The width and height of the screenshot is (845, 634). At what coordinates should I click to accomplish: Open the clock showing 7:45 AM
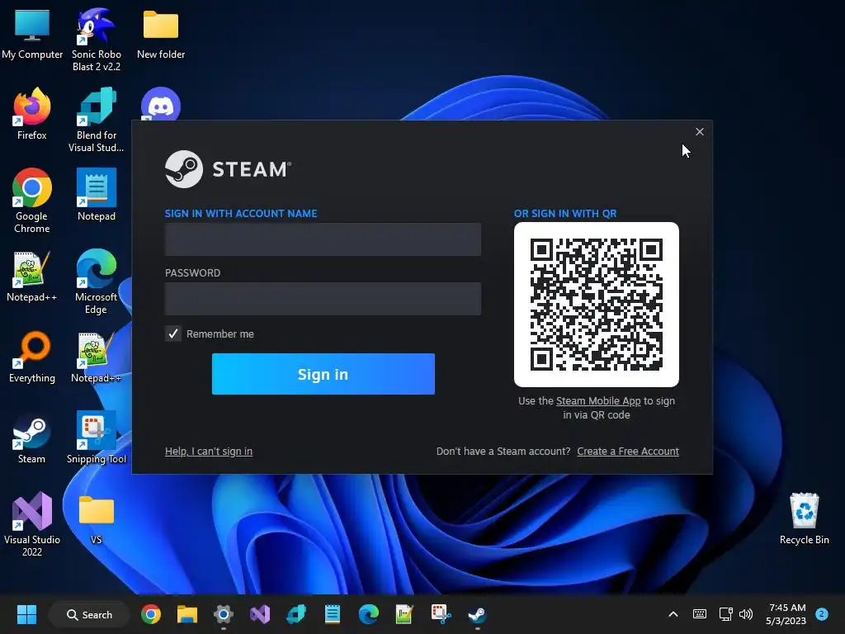786,614
